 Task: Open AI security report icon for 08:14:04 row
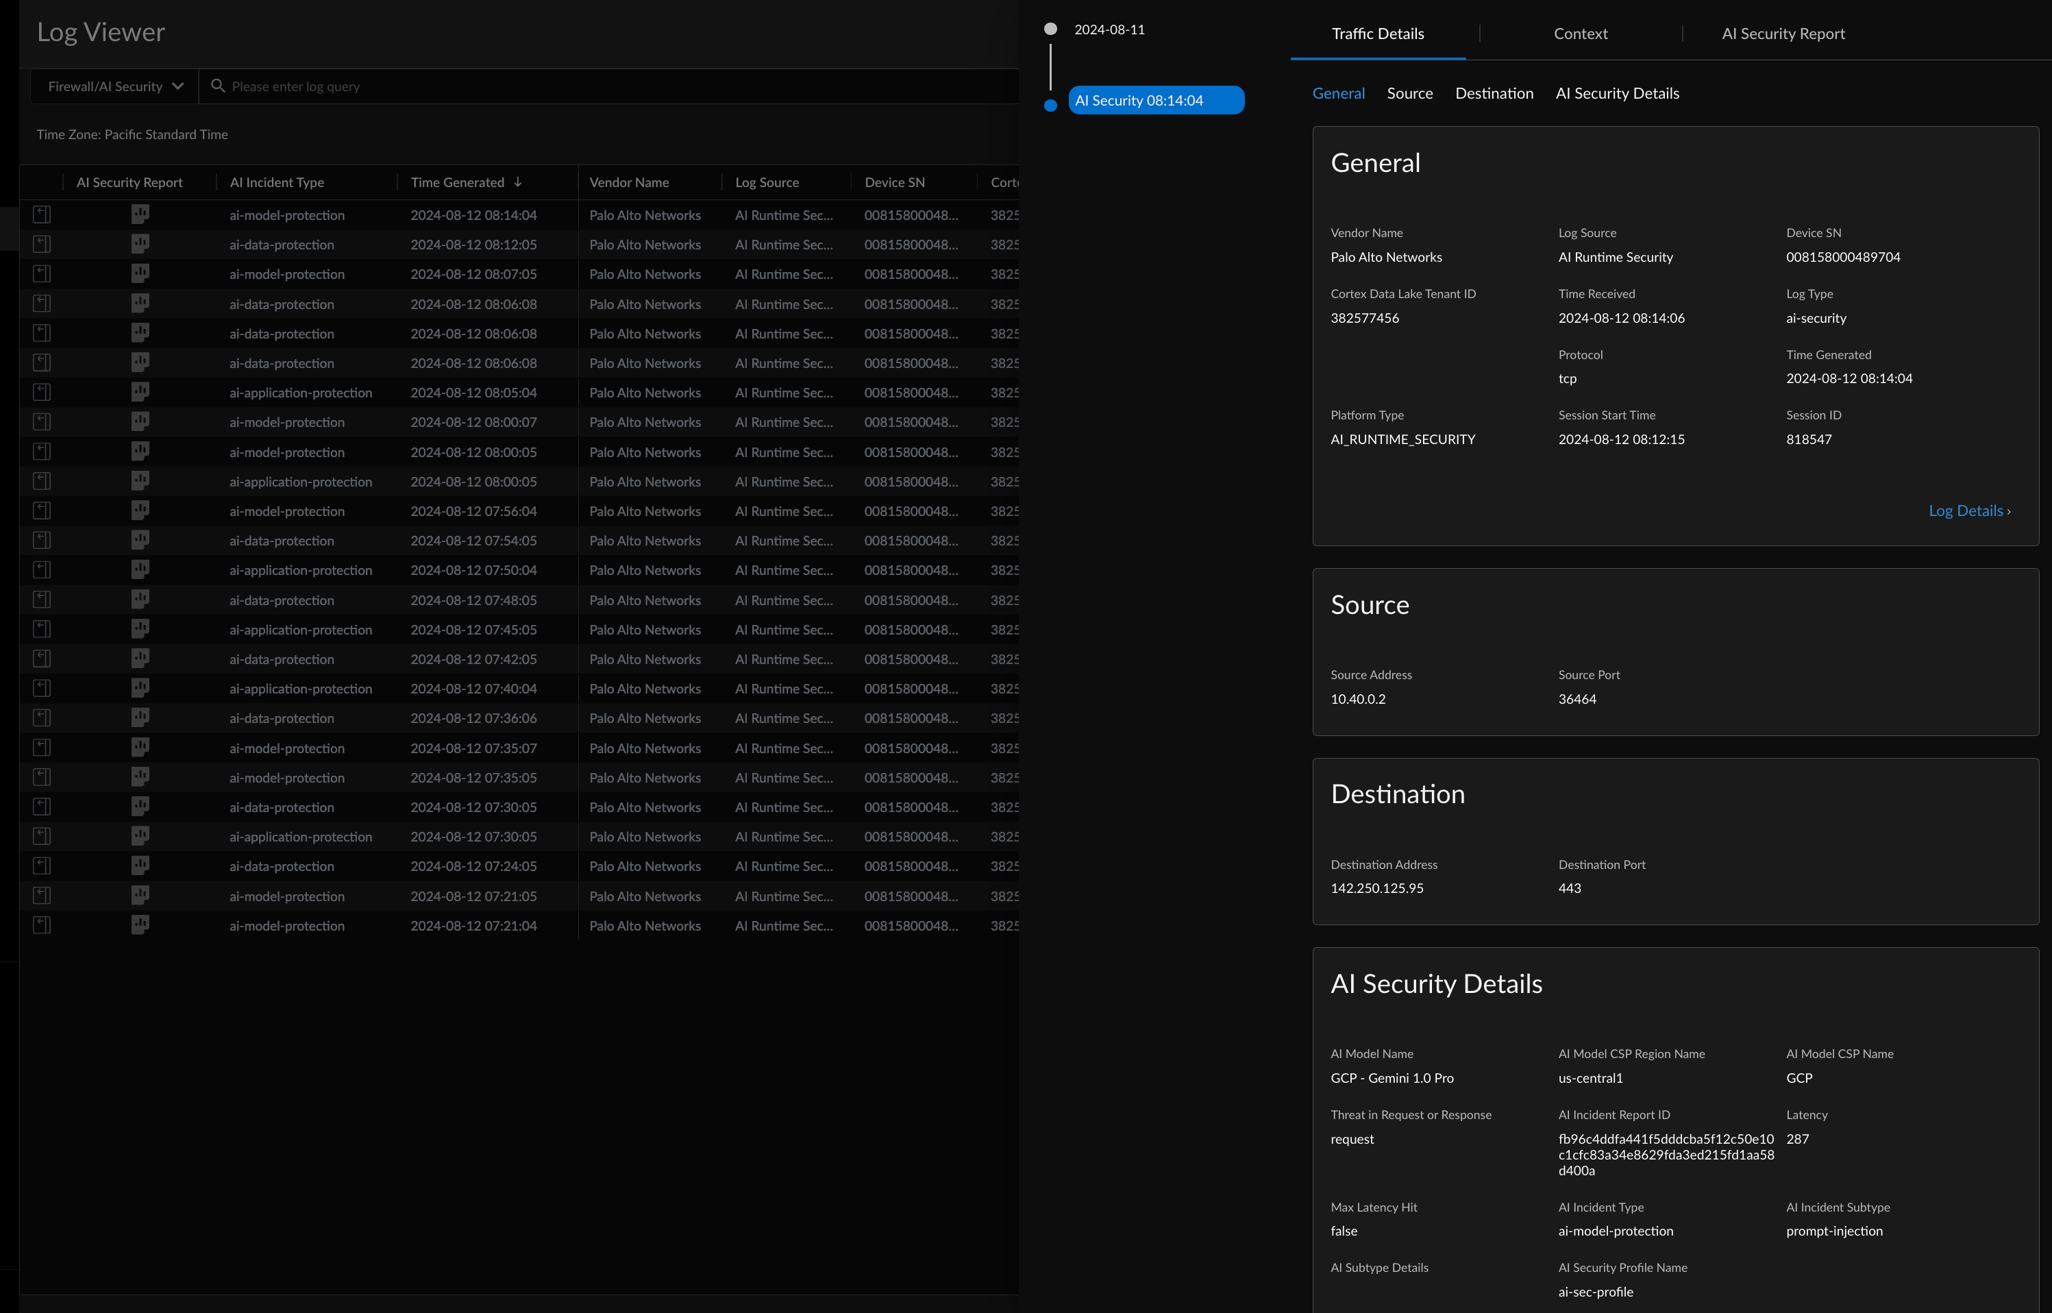coord(140,215)
